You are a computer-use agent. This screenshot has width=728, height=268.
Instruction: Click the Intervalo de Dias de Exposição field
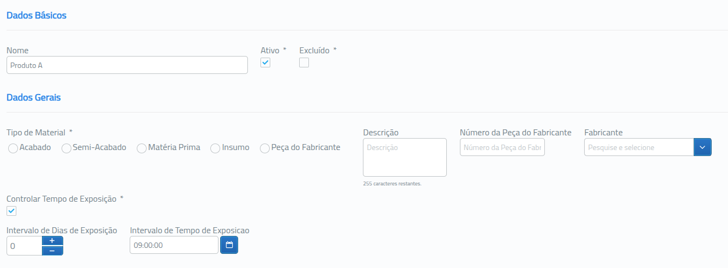(x=24, y=246)
